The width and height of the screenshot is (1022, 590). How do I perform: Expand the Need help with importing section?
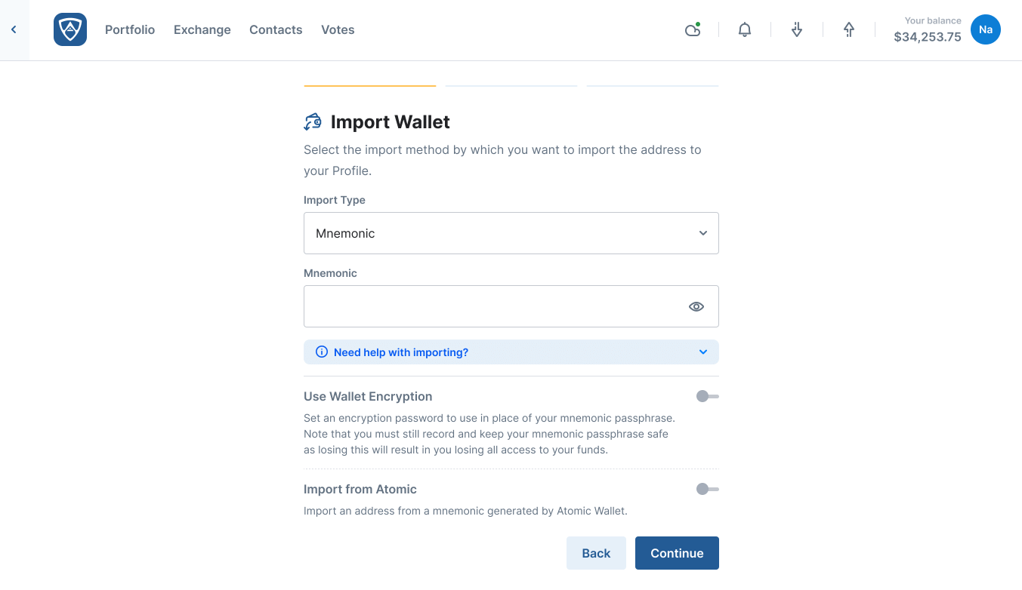511,352
